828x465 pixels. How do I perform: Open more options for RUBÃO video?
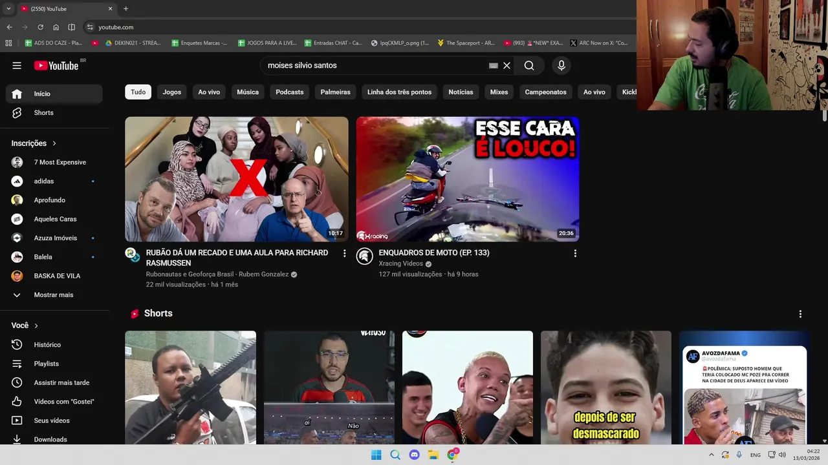pos(344,253)
